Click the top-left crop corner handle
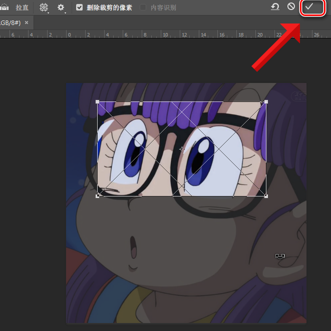The width and height of the screenshot is (331, 331). [x=98, y=102]
